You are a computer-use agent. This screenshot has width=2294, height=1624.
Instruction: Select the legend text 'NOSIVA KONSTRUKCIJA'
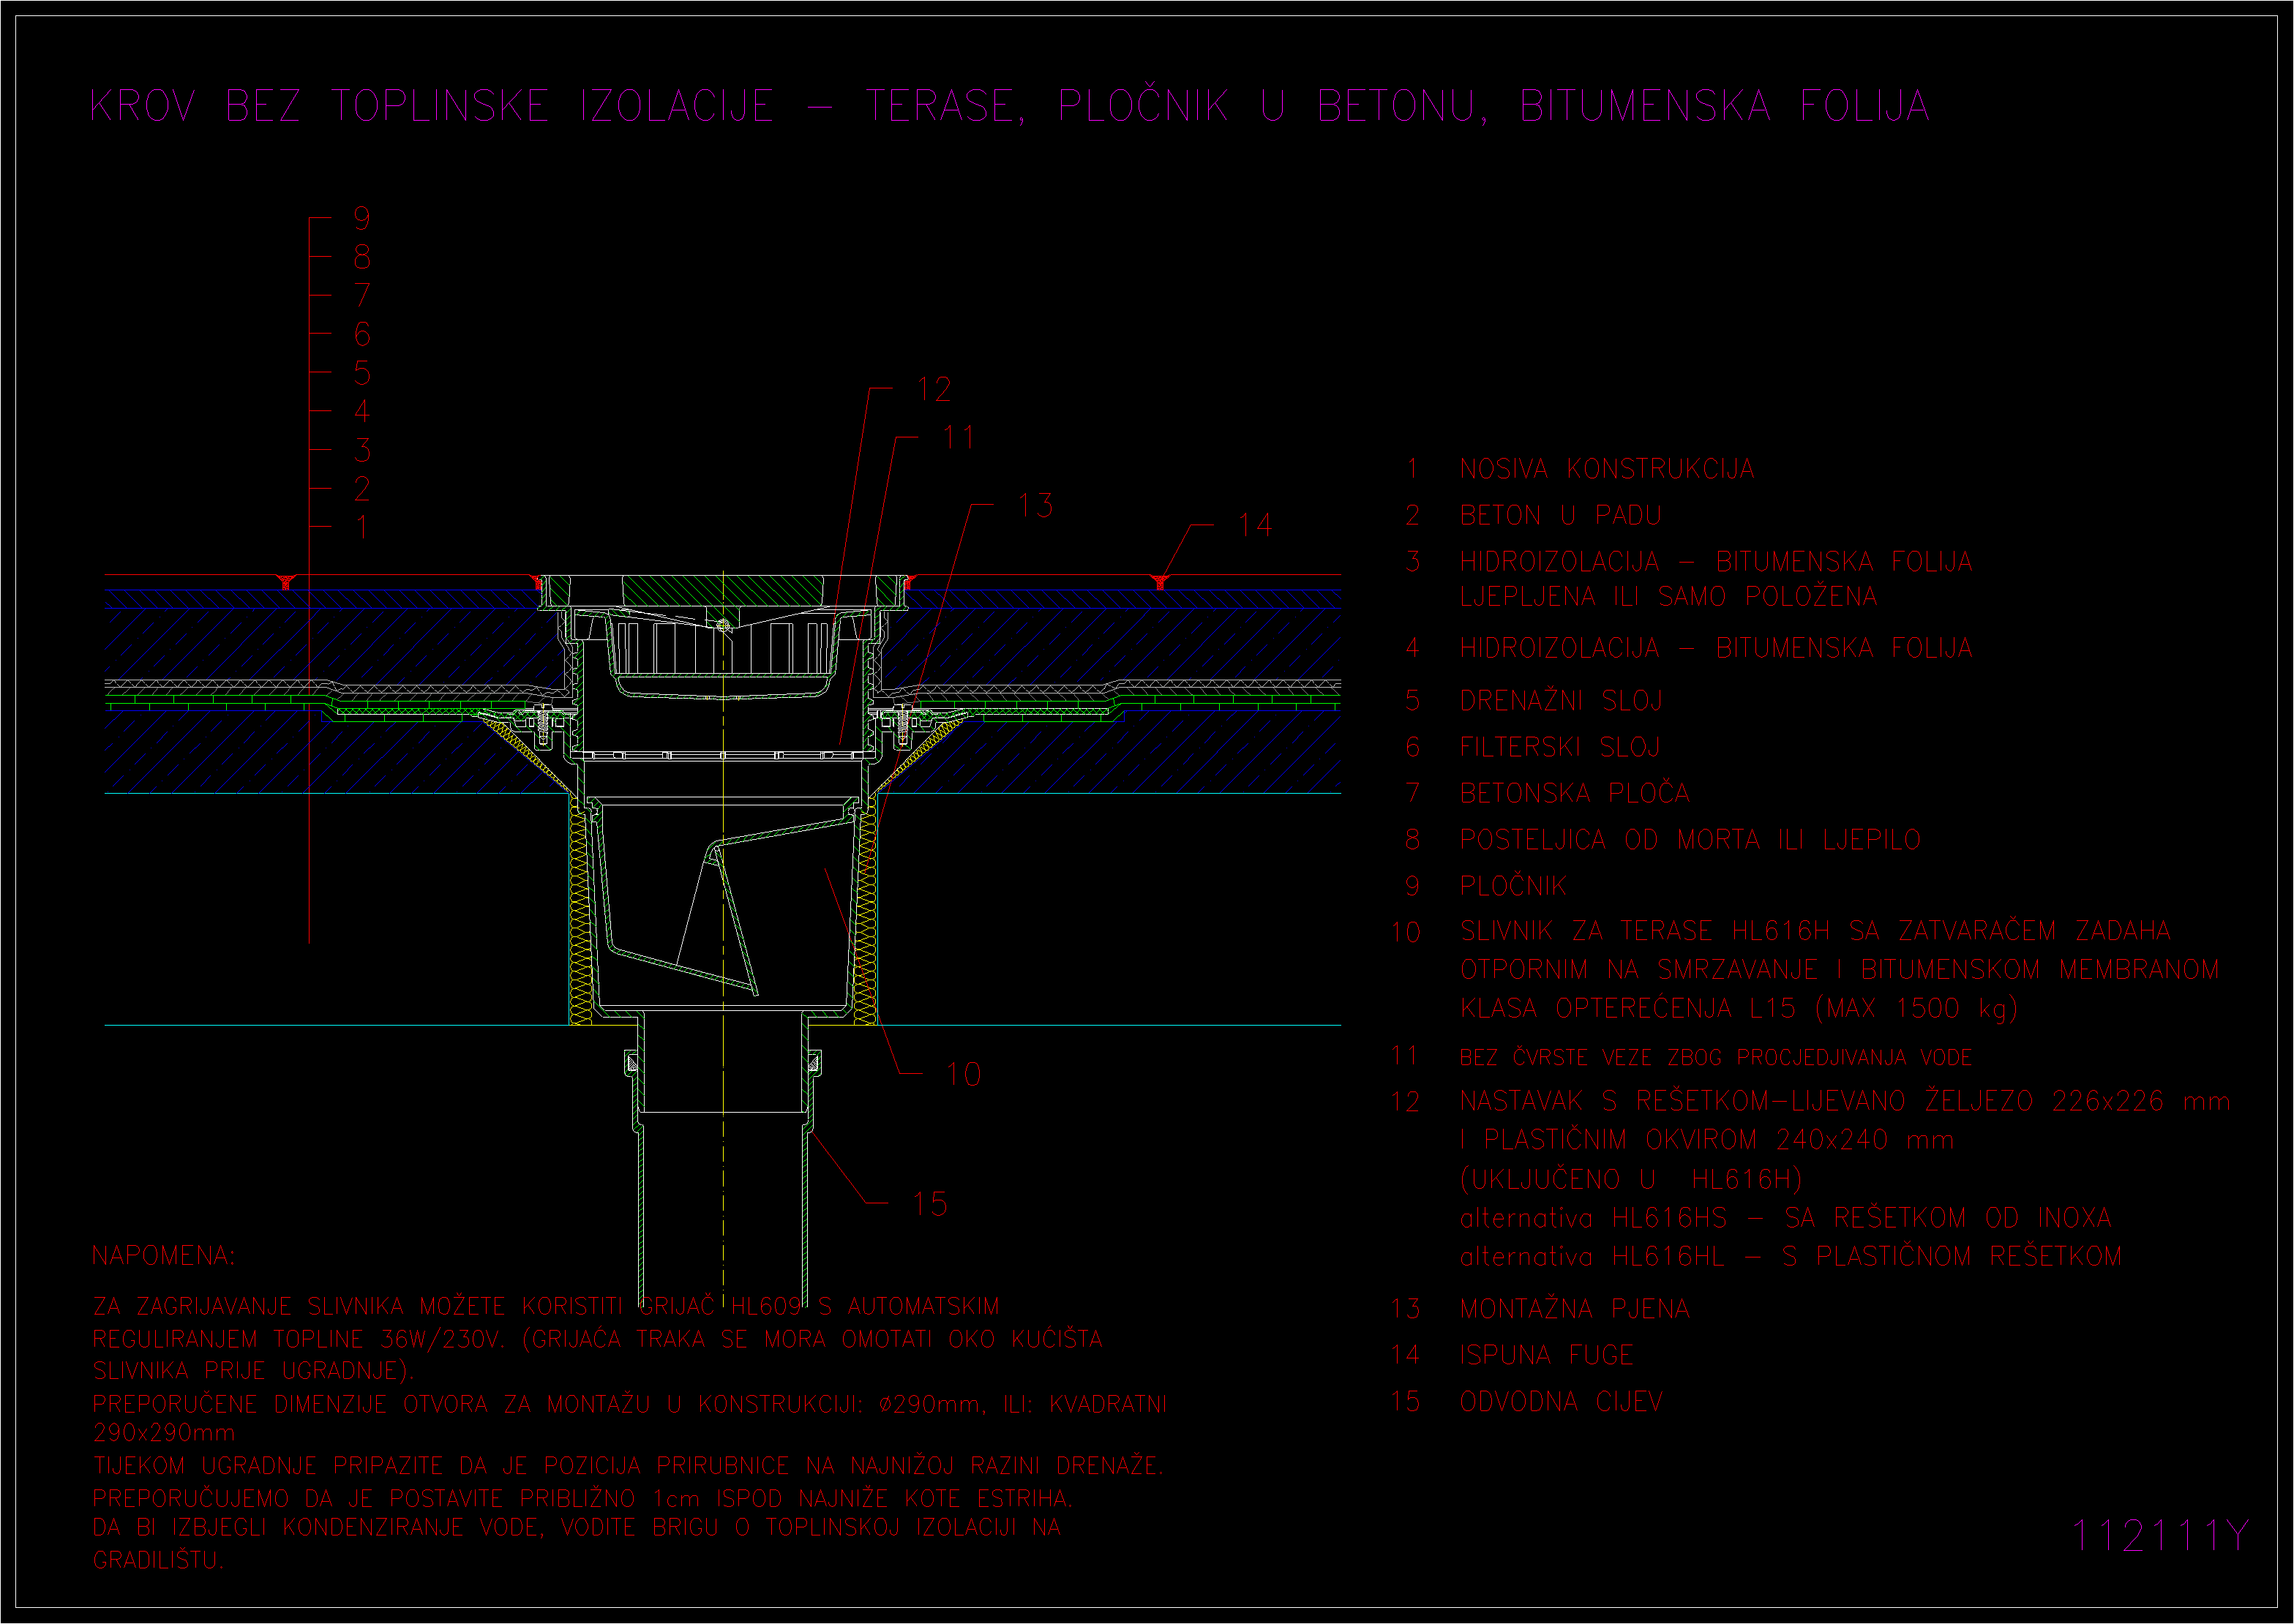pos(1607,469)
